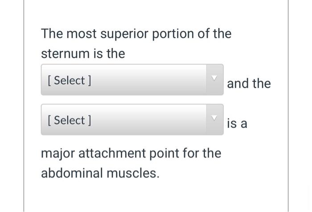Open the first [ Select ] dropdown
Image resolution: width=312 pixels, height=212 pixels.
tap(132, 80)
